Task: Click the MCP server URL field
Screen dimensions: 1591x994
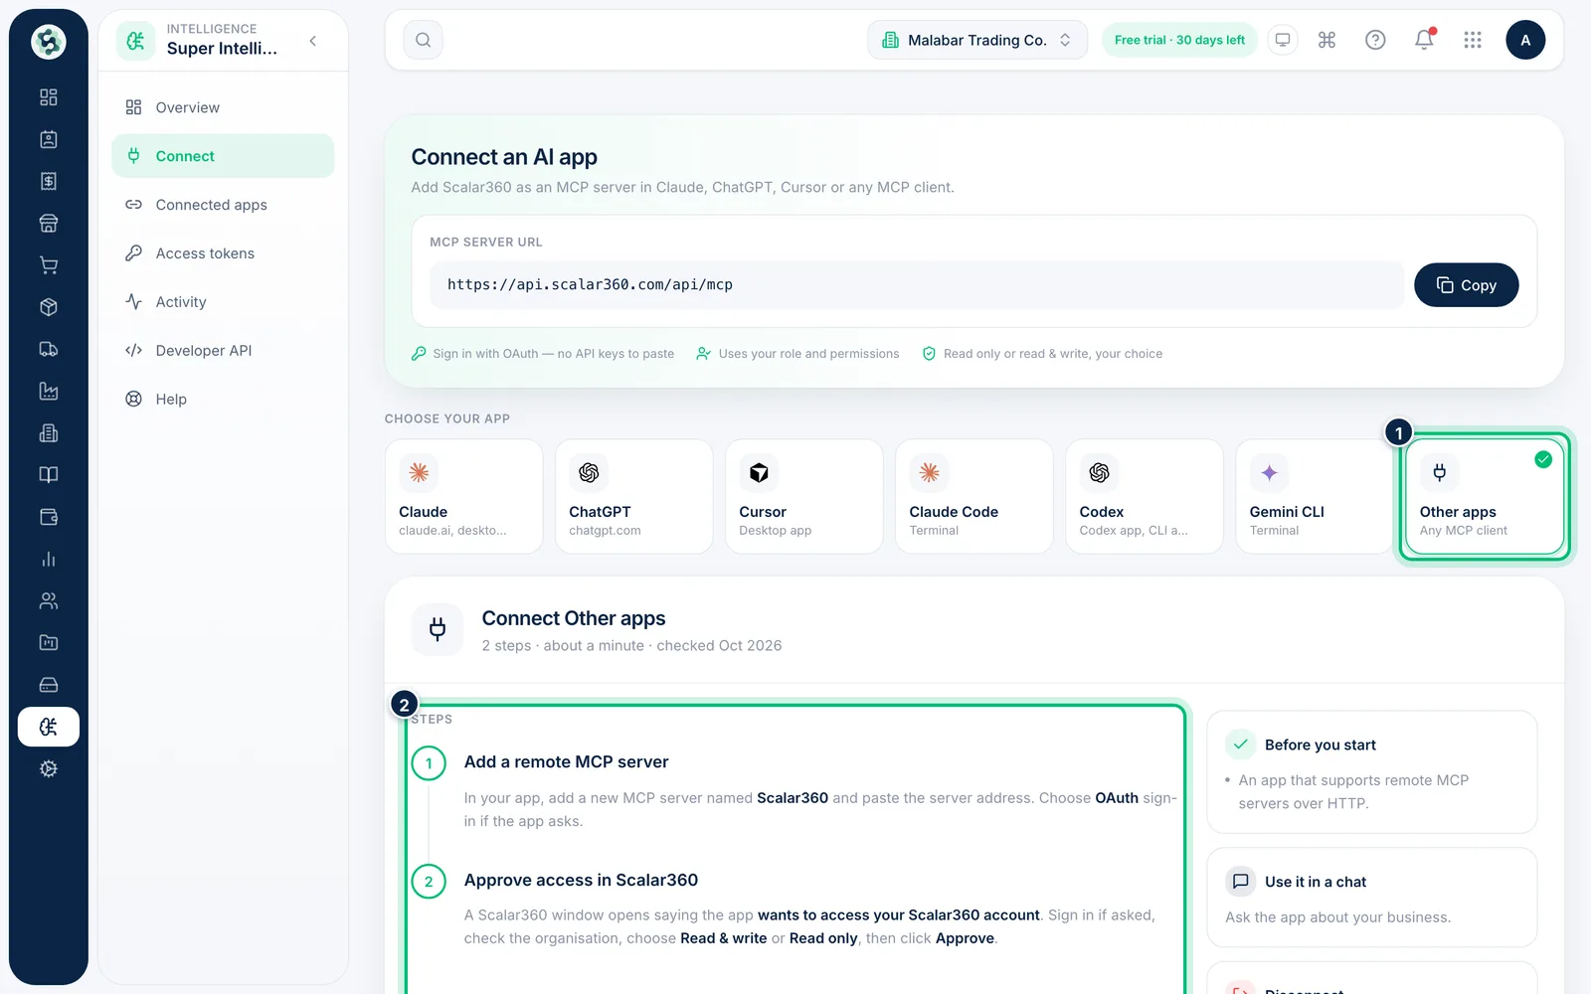Action: click(917, 285)
